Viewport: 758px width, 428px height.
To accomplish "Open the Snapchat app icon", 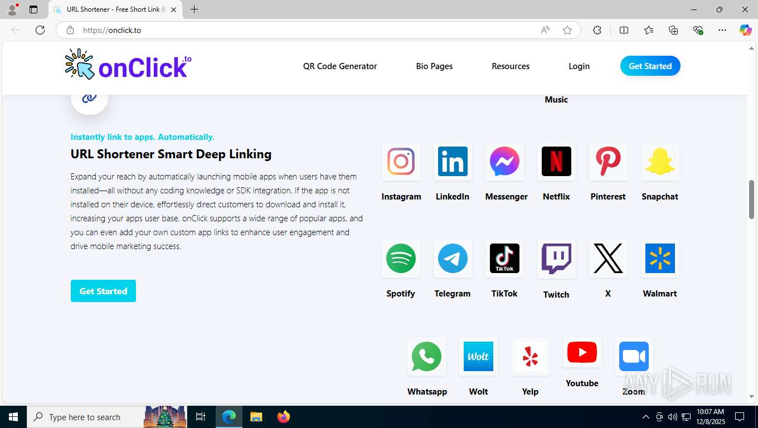I will click(x=660, y=162).
